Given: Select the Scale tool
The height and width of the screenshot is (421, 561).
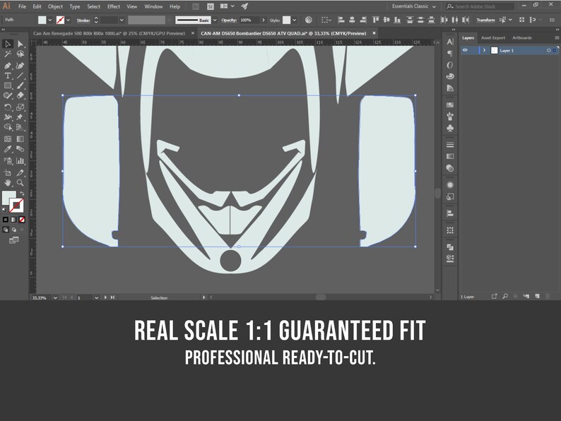Looking at the screenshot, I should coord(20,107).
